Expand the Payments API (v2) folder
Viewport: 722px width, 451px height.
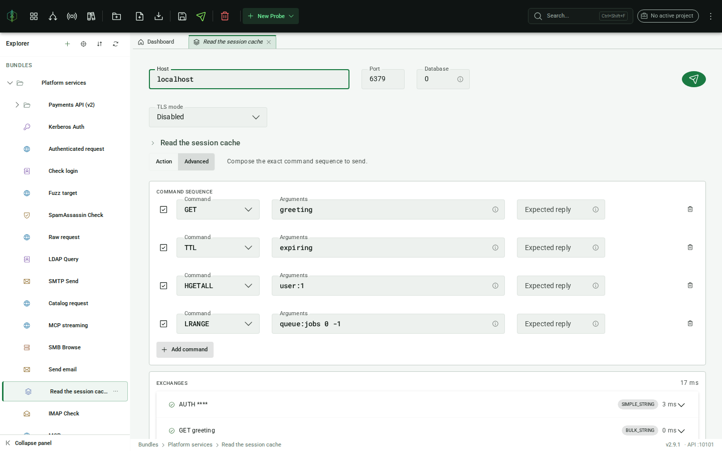coord(17,105)
